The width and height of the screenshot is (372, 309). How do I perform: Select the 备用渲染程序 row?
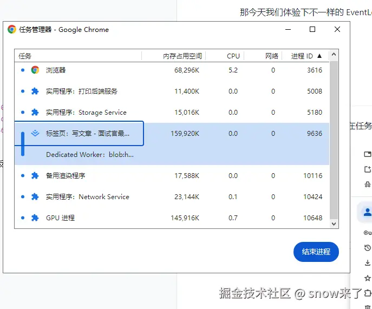pyautogui.click(x=172, y=176)
